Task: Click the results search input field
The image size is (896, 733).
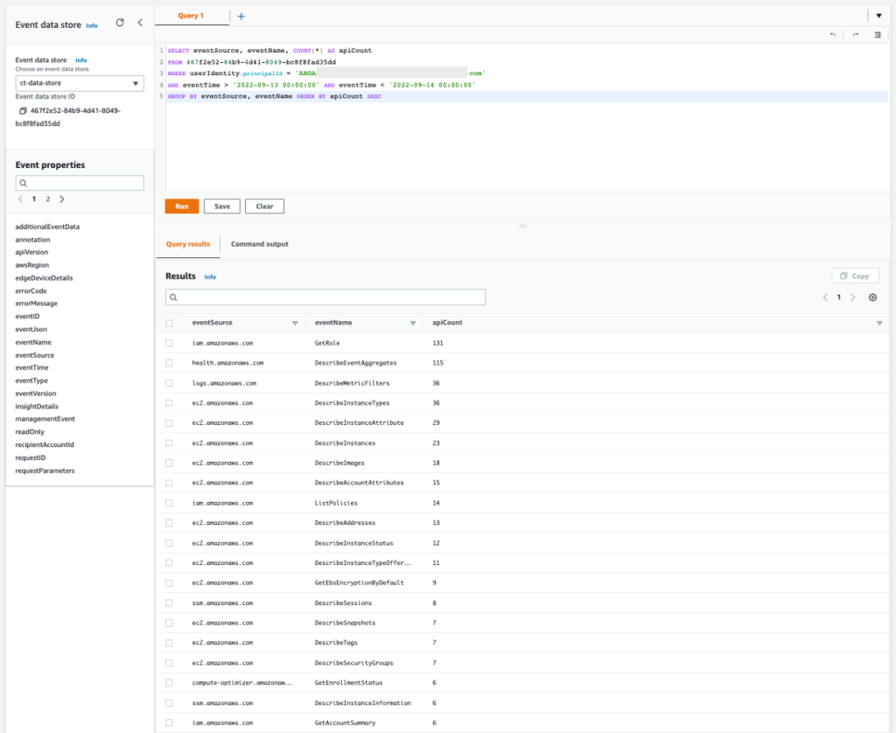Action: coord(324,297)
